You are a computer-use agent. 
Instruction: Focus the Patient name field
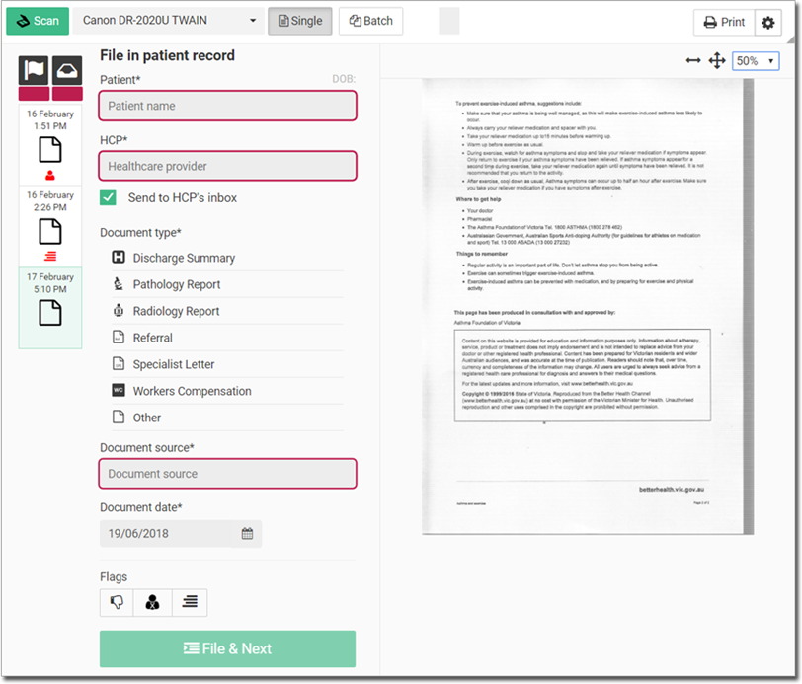[x=227, y=106]
